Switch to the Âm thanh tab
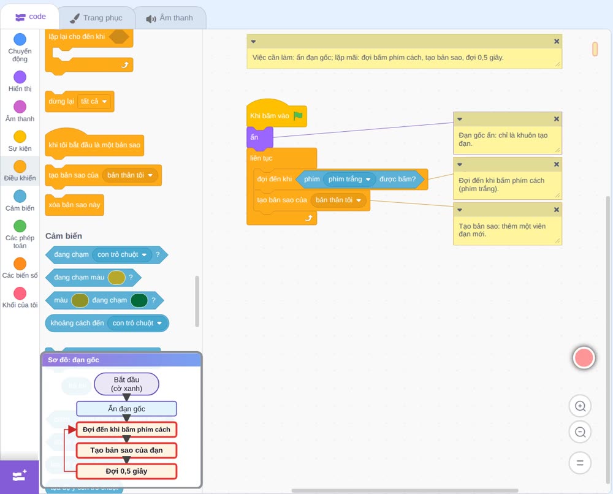 [x=170, y=18]
